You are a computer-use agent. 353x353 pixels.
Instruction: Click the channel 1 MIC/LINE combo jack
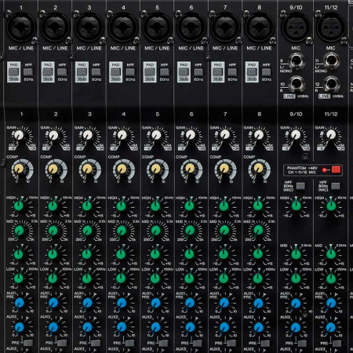[21, 27]
